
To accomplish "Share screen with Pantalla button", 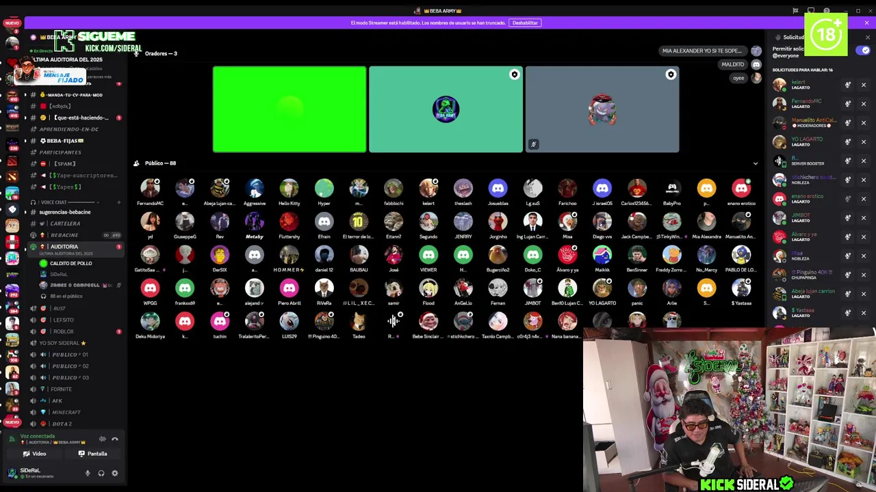I will pyautogui.click(x=93, y=454).
